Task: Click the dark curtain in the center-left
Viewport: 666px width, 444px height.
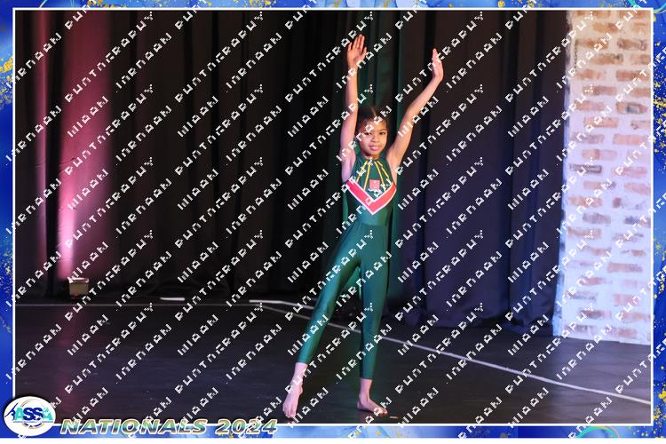Action: (222, 160)
